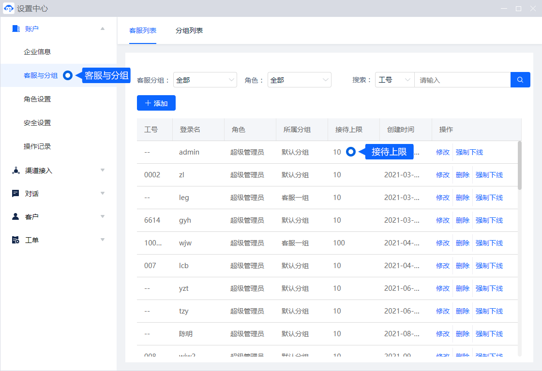Click 修改 for gyh row
This screenshot has height=371, width=542.
[443, 220]
